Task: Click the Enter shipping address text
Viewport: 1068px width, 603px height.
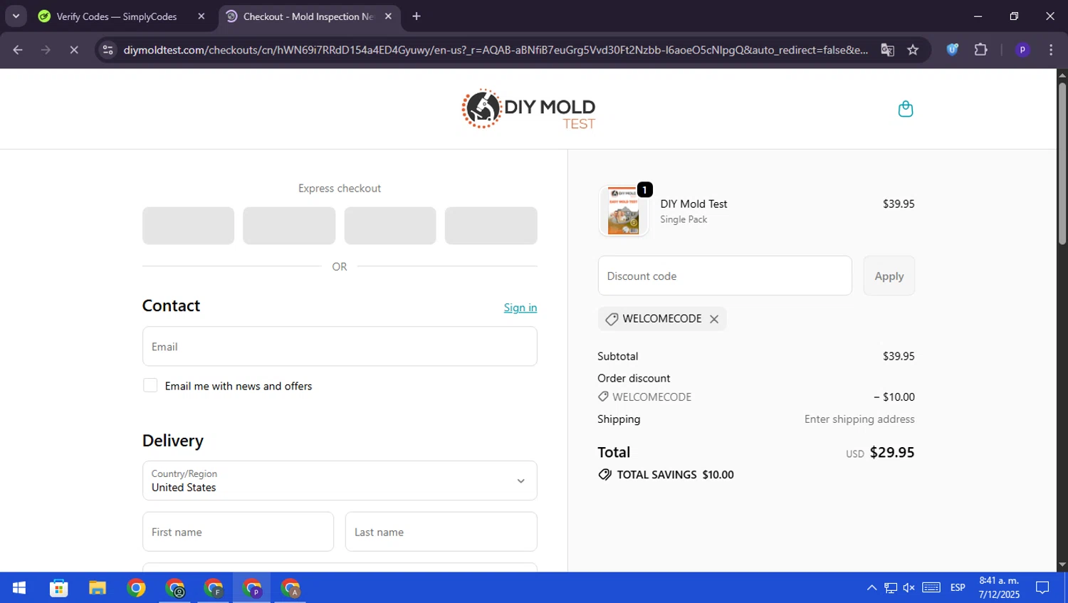Action: click(x=859, y=419)
